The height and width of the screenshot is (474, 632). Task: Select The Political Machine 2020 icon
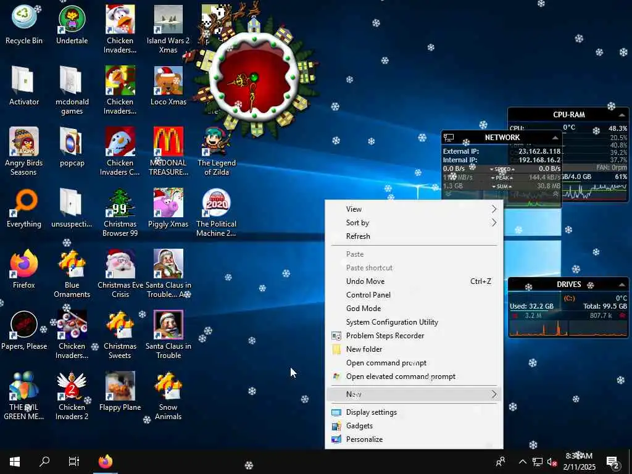[217, 213]
